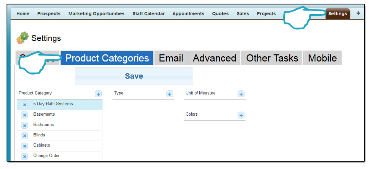Screen dimensions: 373x169
Task: Open the Mobile settings tab
Action: [x=322, y=58]
